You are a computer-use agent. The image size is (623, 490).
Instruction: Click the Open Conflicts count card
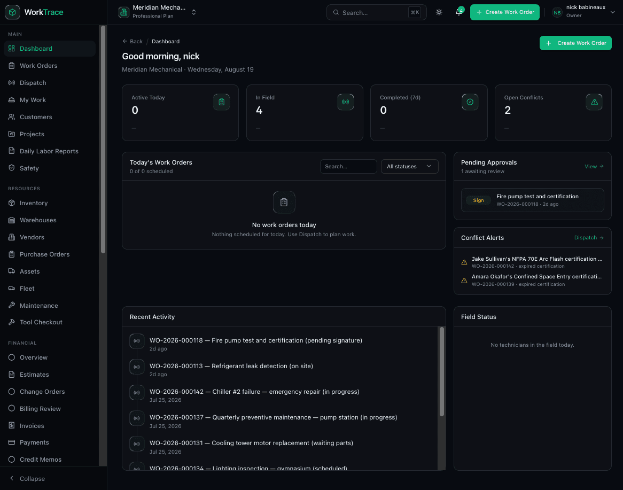point(553,113)
